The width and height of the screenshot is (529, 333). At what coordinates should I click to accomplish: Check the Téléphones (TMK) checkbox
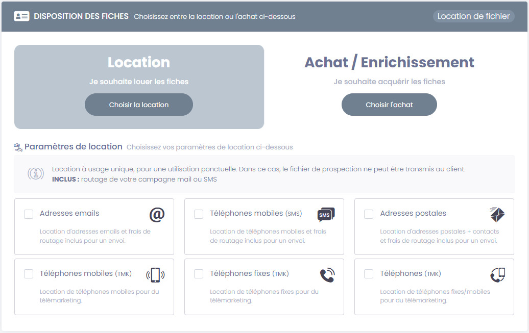click(x=369, y=274)
